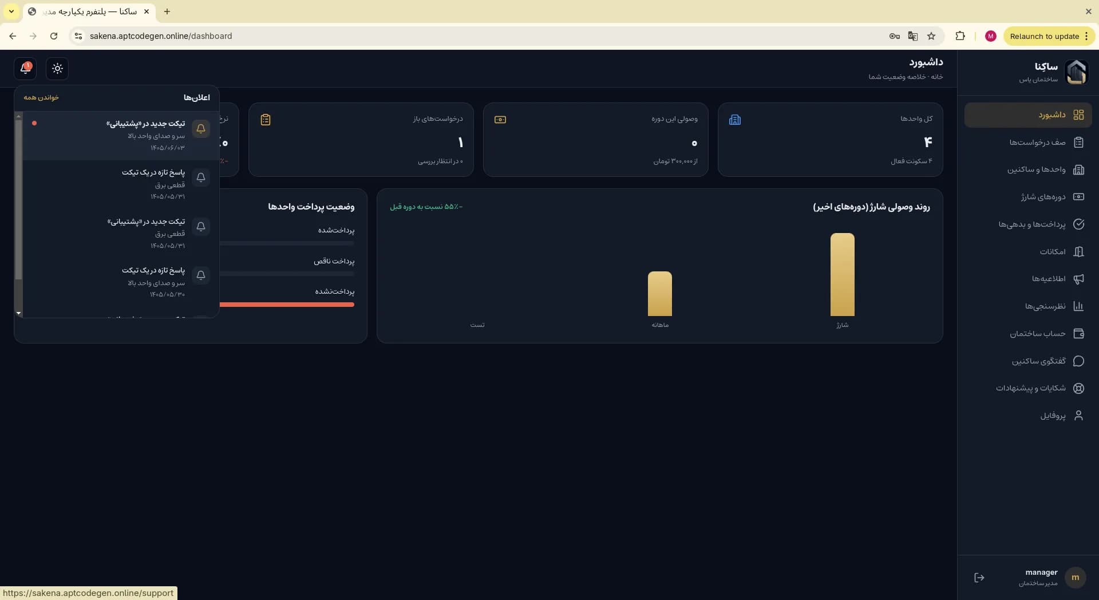Viewport: 1099px width, 600px height.
Task: Click Relaunch to update button
Action: (x=1049, y=36)
